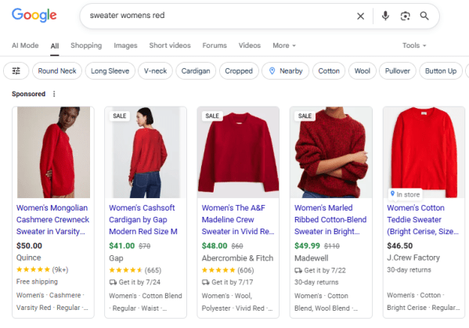Toggle the Round Neck filter chip
The image size is (469, 328).
(x=57, y=71)
